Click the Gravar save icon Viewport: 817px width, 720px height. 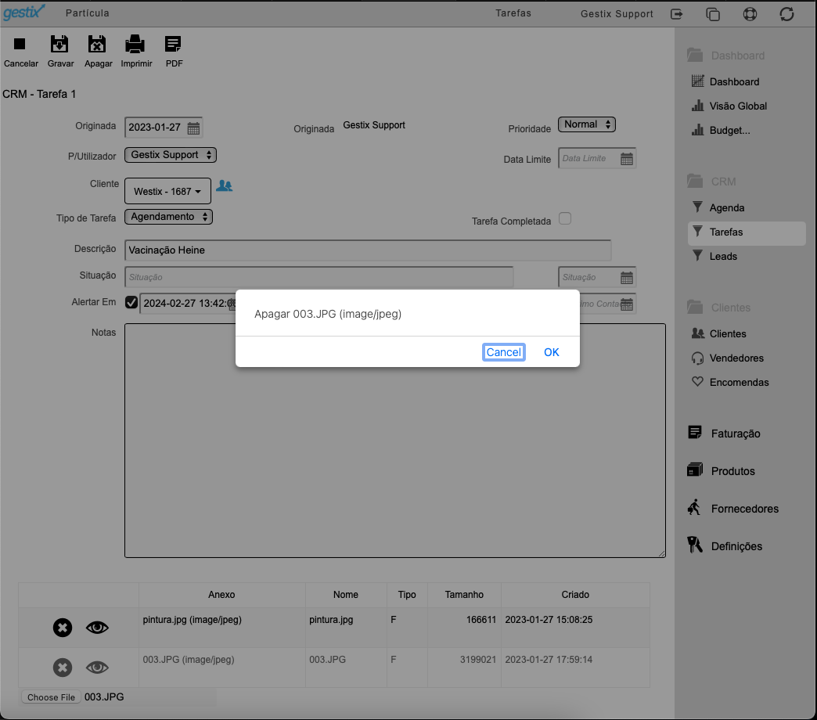click(x=59, y=45)
